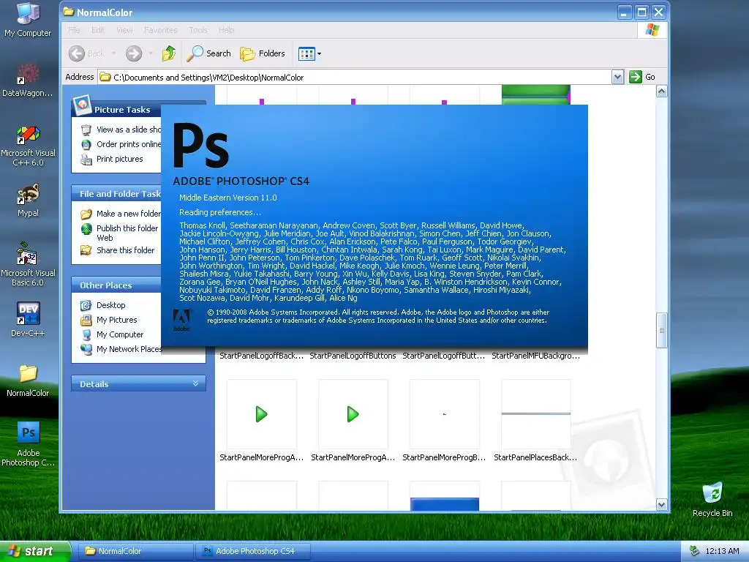Switch to NormalColor taskbar button

(135, 551)
